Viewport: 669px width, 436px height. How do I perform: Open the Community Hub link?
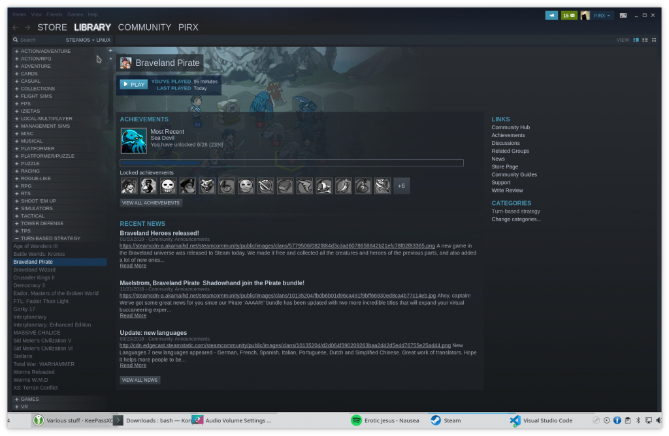[x=511, y=127]
